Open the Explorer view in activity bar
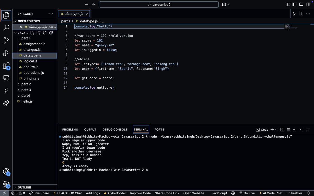314x196 pixels. pyautogui.click(x=6, y=15)
